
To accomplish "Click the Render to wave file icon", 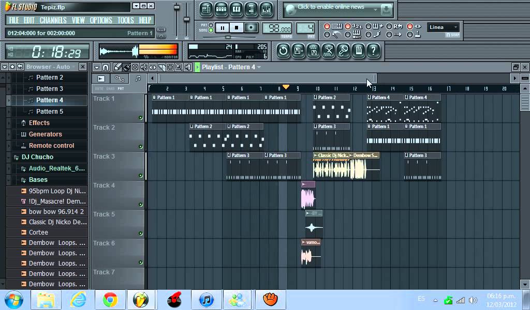I will click(313, 51).
